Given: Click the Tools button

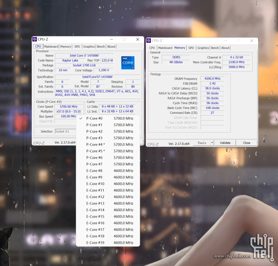Looking at the screenshot, I should [202, 143].
